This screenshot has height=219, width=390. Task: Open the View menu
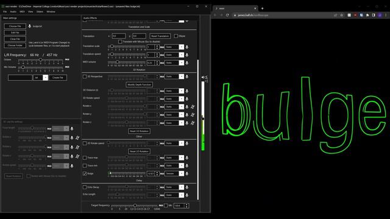tap(30, 12)
